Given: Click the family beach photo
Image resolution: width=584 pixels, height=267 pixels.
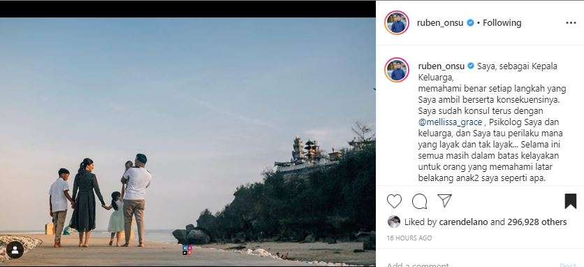Looking at the screenshot, I should [x=187, y=142].
